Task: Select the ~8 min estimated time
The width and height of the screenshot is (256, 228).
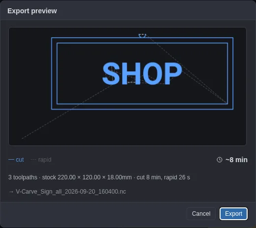Action: 236,160
